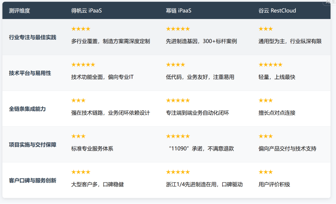336x204 pixels.
Task: Select the 谷云 RestCloud column header
Action: tap(277, 11)
